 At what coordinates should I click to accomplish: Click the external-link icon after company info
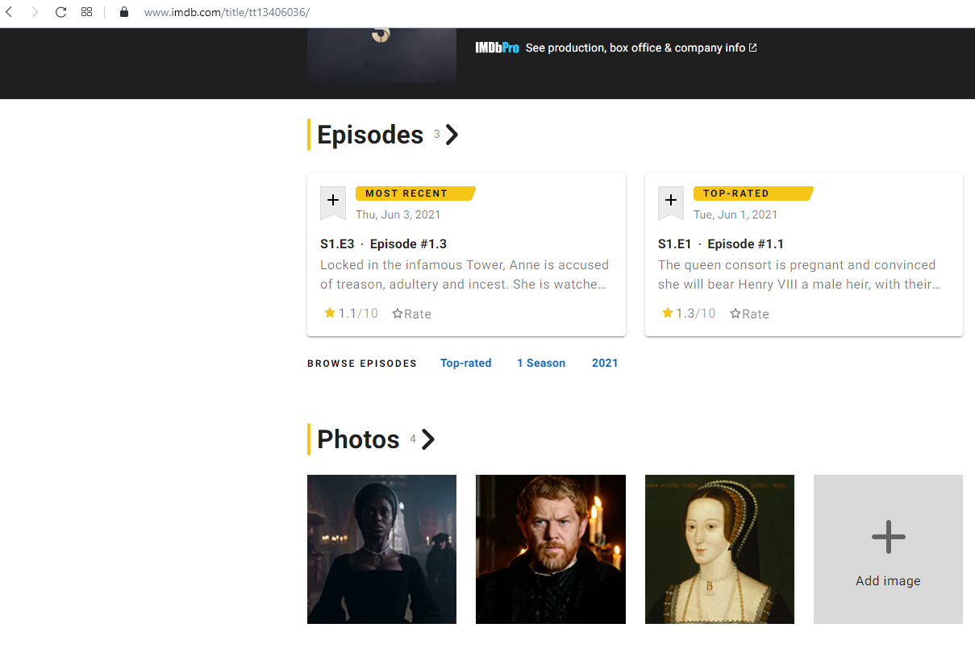(753, 48)
